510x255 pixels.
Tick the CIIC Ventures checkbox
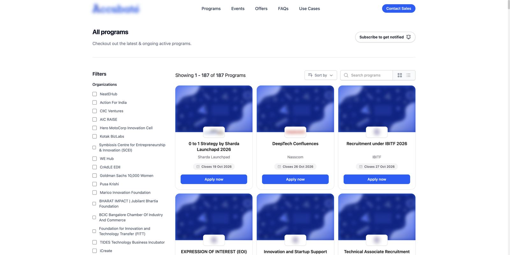click(95, 111)
